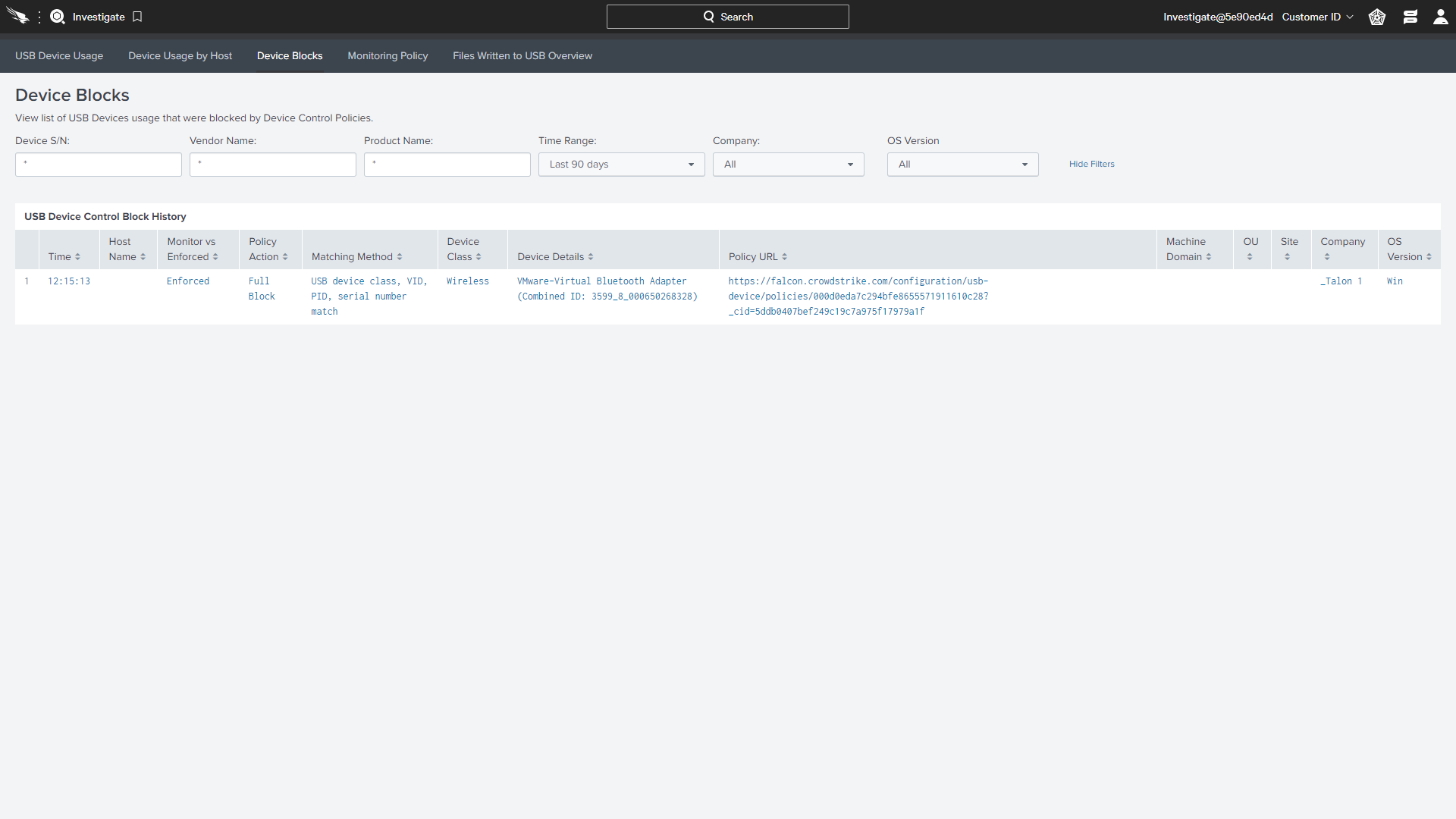Viewport: 1456px width, 819px height.
Task: Sort by Company column arrows
Action: [1327, 257]
